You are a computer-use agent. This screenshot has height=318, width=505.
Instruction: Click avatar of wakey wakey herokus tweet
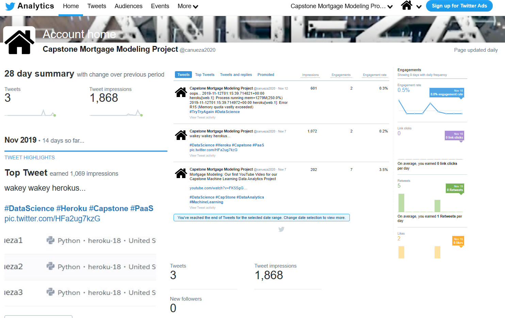(181, 135)
